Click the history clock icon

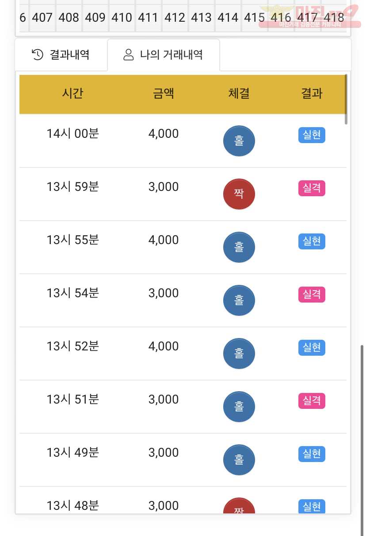[38, 55]
